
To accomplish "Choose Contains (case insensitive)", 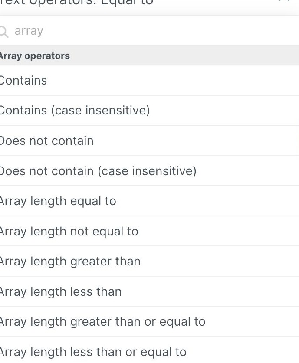I will [75, 111].
